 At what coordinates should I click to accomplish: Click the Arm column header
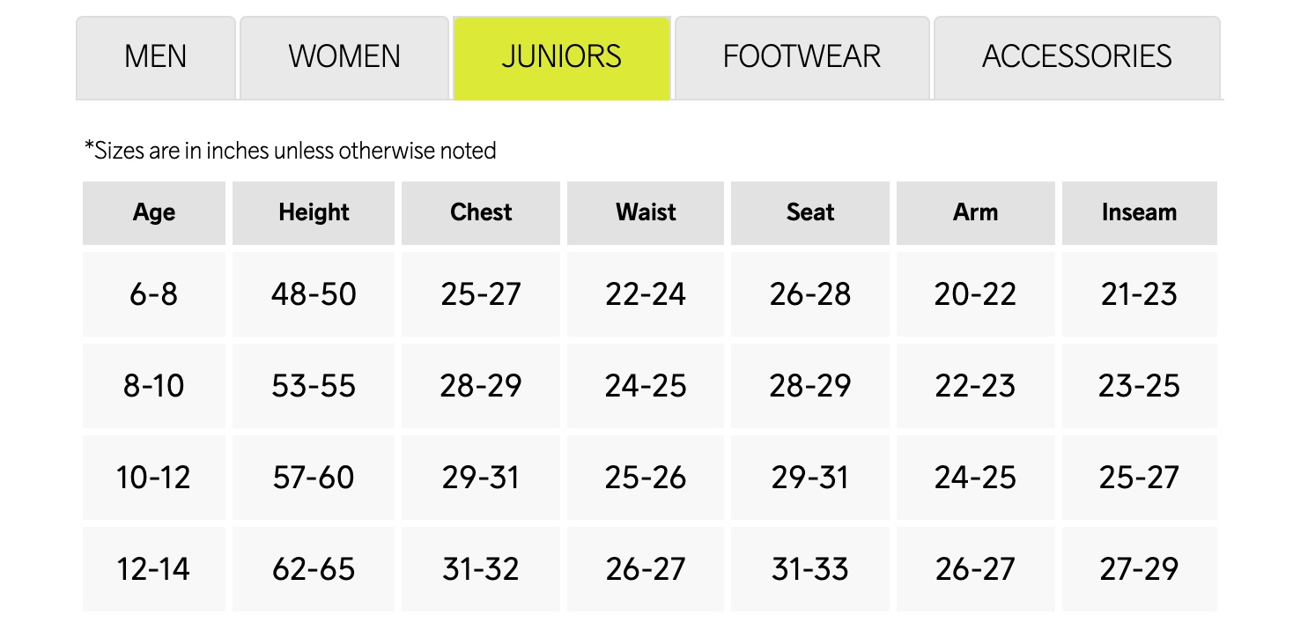point(975,212)
